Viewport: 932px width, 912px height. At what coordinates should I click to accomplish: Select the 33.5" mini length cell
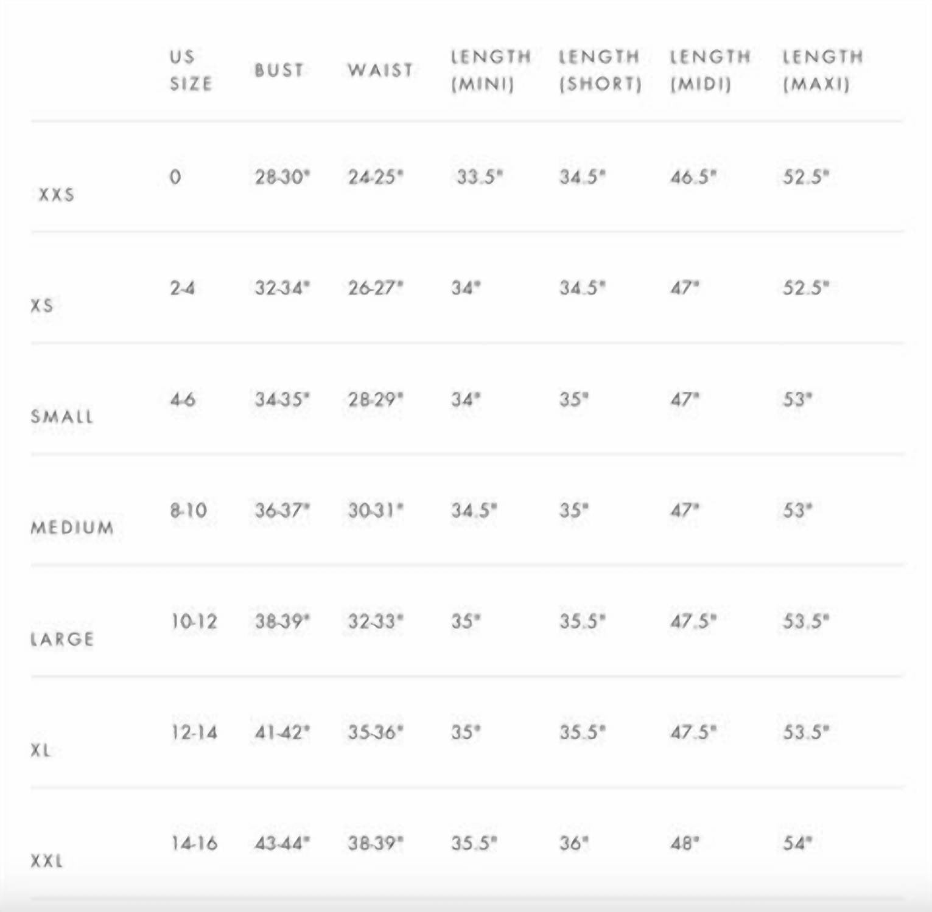click(480, 177)
